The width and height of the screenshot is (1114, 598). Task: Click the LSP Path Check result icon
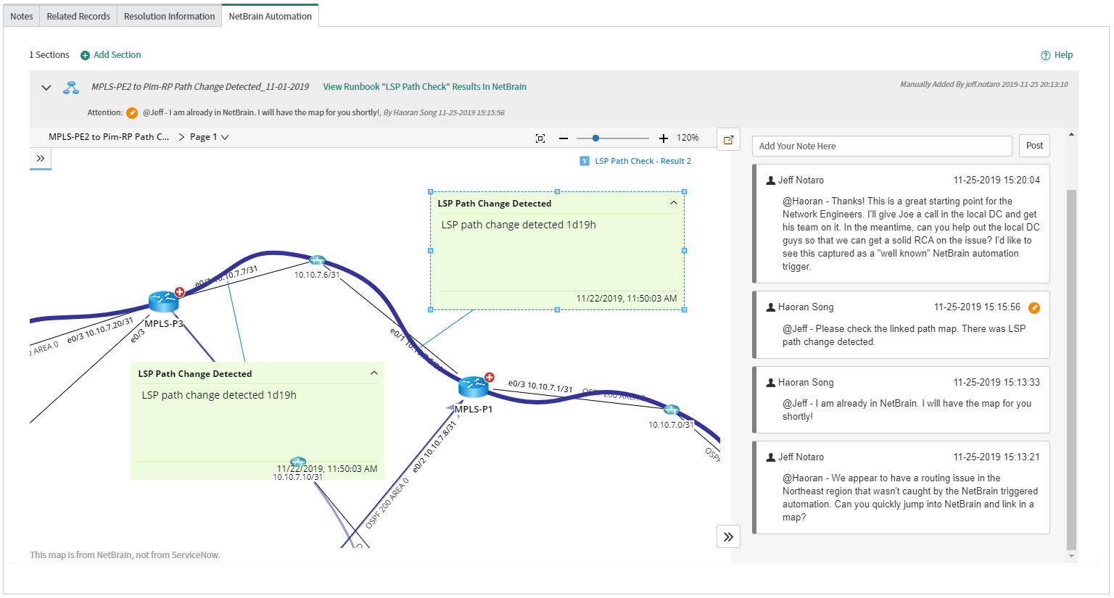[x=585, y=161]
